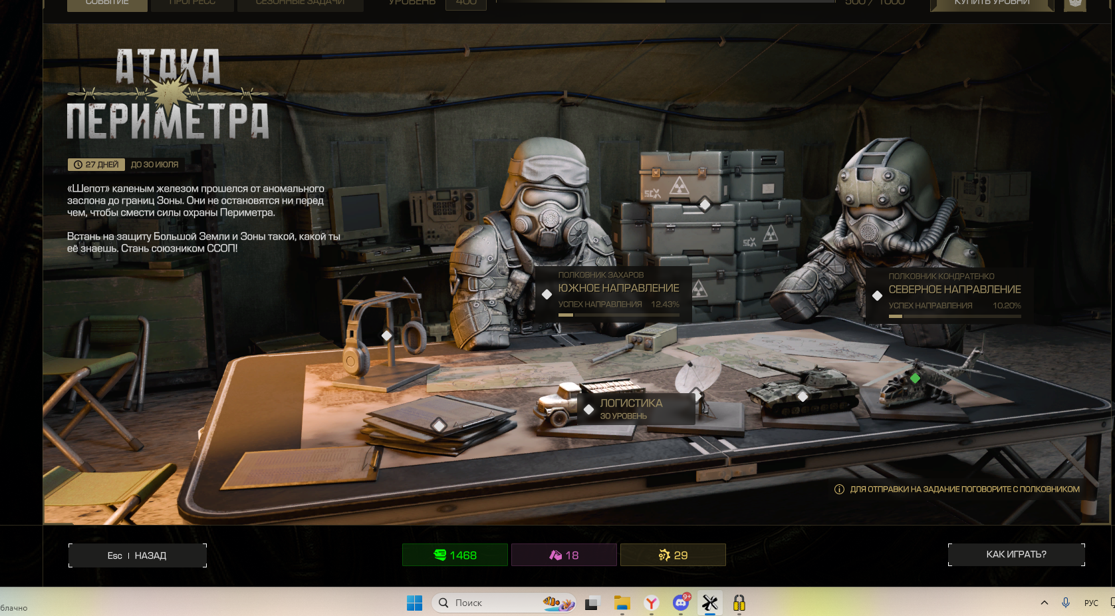Viewport: 1115px width, 616px height.
Task: Open the ЮЖНОЕ НАПРАВЛЕНИЕ panel
Action: tap(613, 295)
